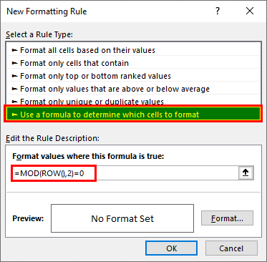
Task: Click the arrow bullet beside 'Use a formula'
Action: (15, 115)
